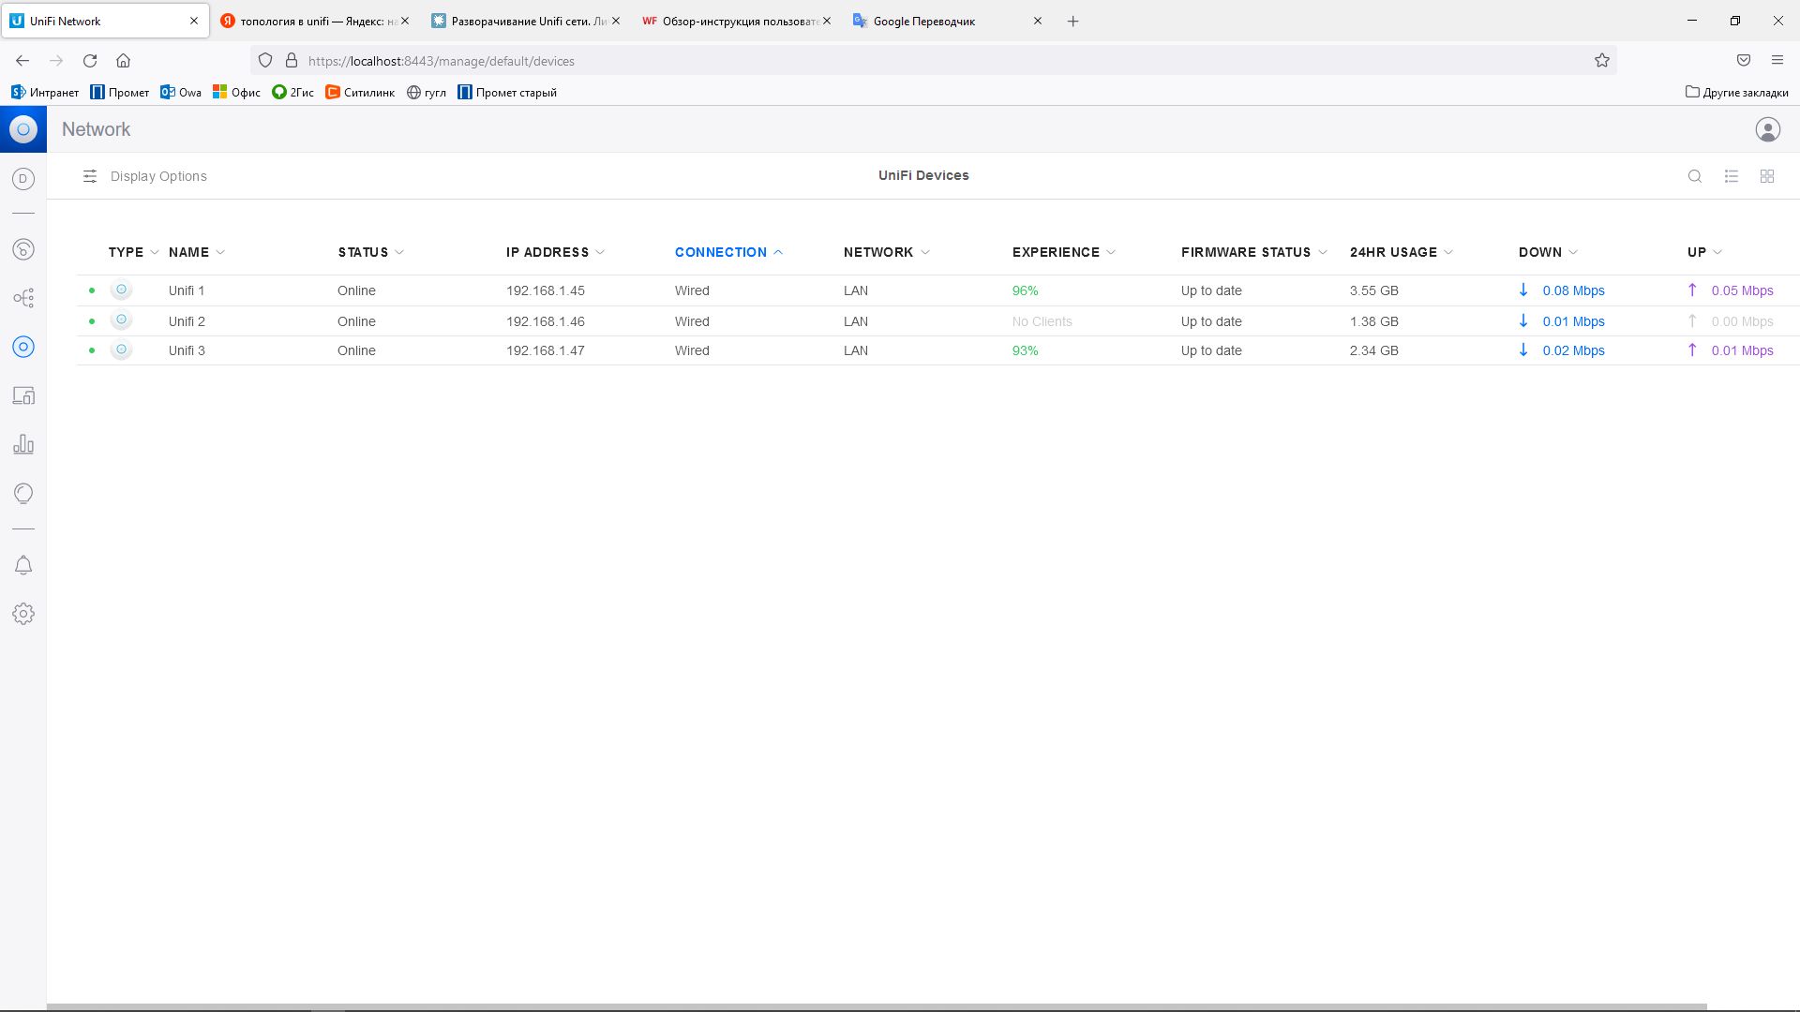
Task: Open the user account avatar icon
Action: tap(1768, 129)
